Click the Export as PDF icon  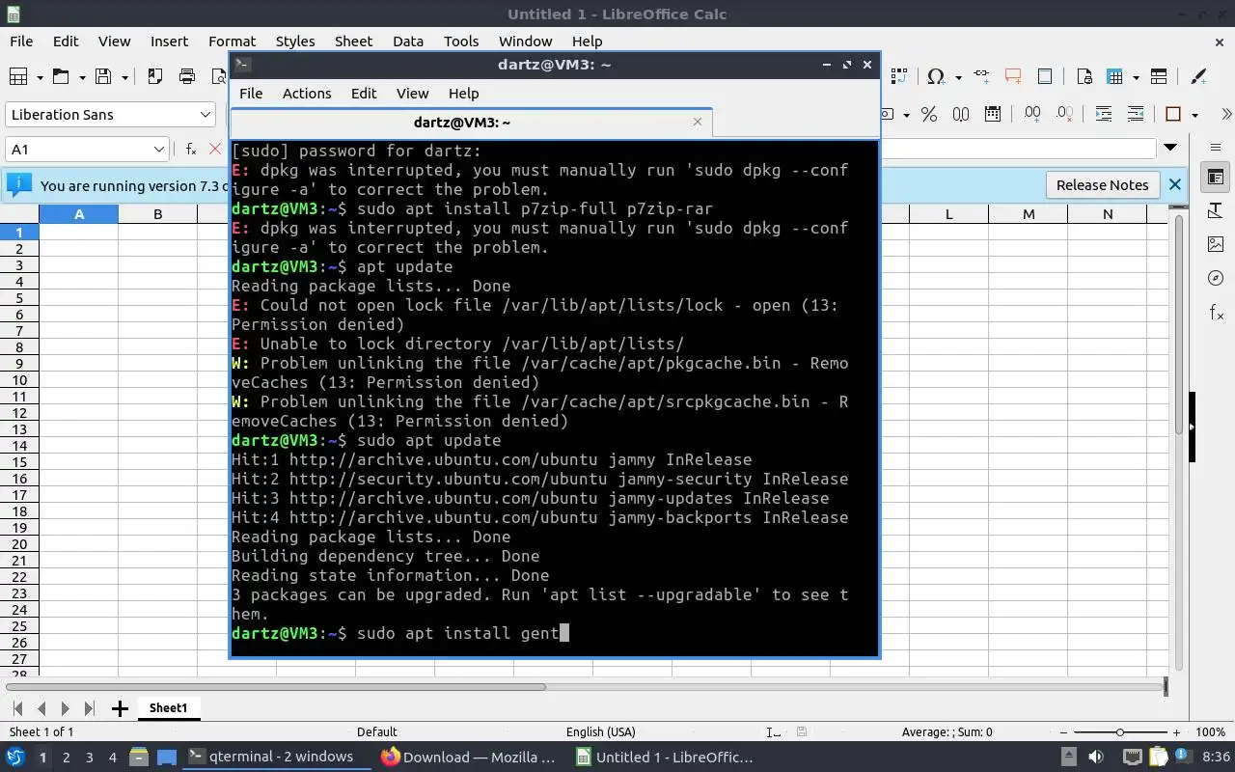[x=155, y=77]
